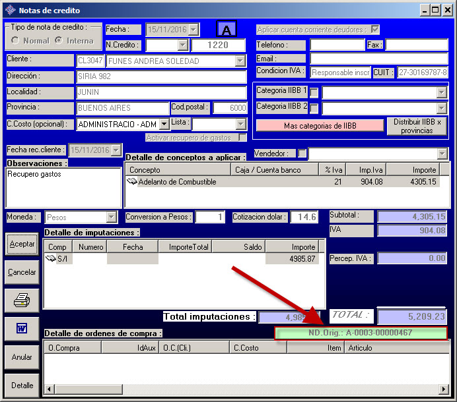Click Distribuir IIBB x provincias button
Image resolution: width=457 pixels, height=402 pixels.
pyautogui.click(x=417, y=126)
